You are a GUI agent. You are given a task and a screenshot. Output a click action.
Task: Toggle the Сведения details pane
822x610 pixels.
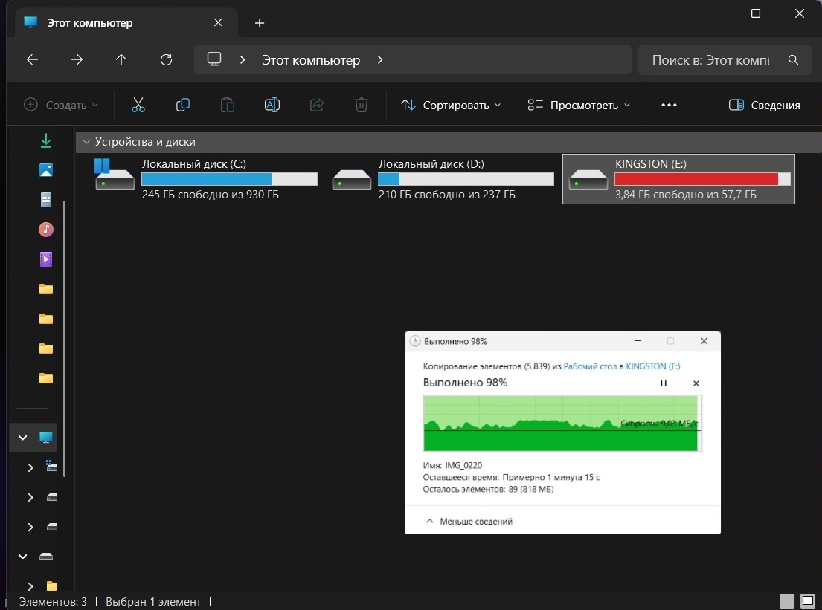tap(764, 105)
